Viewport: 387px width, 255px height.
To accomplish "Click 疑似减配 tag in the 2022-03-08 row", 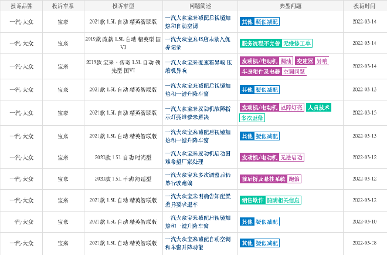I will (x=267, y=243).
